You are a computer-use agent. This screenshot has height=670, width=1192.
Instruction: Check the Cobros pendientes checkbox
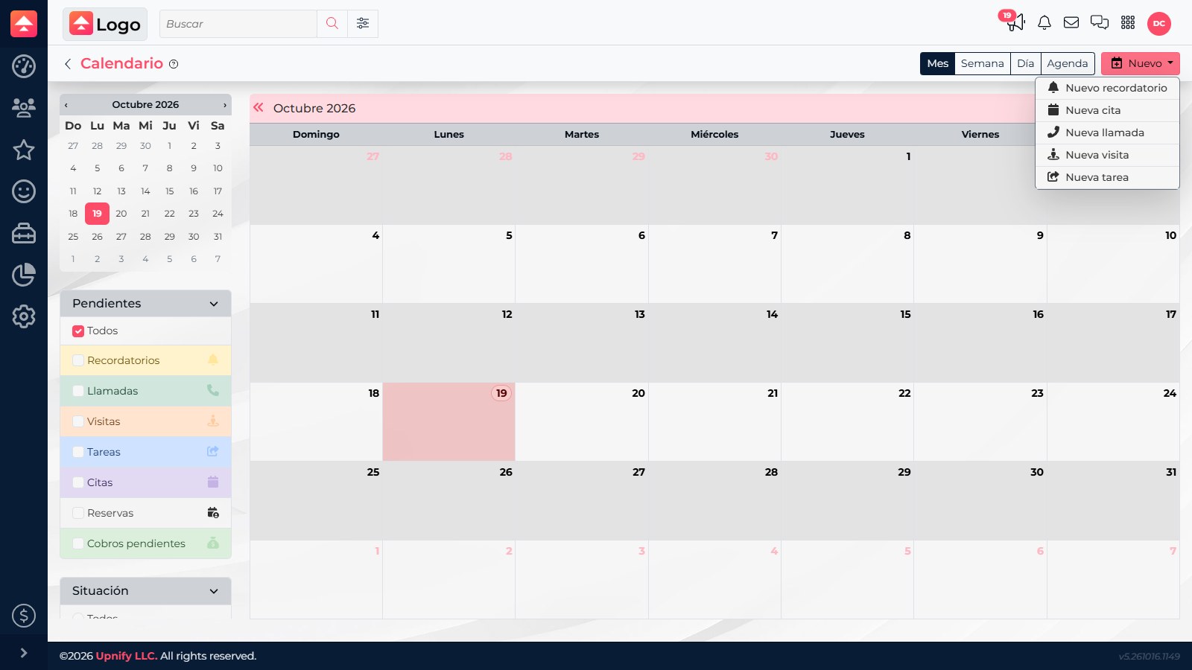pyautogui.click(x=78, y=544)
